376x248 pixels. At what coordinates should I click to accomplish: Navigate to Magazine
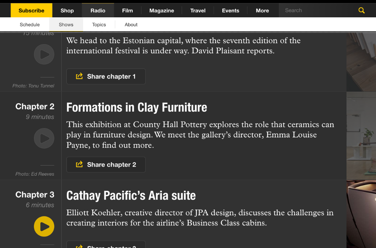pyautogui.click(x=162, y=11)
